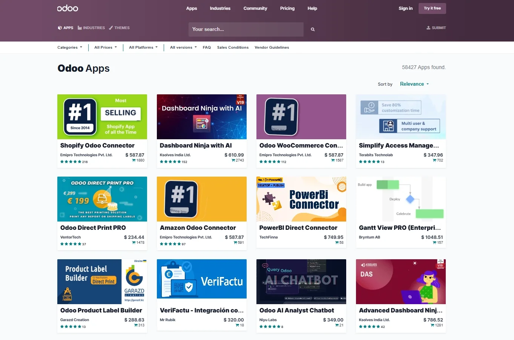Open Shopify Odoo Connector thumbnail
Screen dimensions: 514x340
102,117
